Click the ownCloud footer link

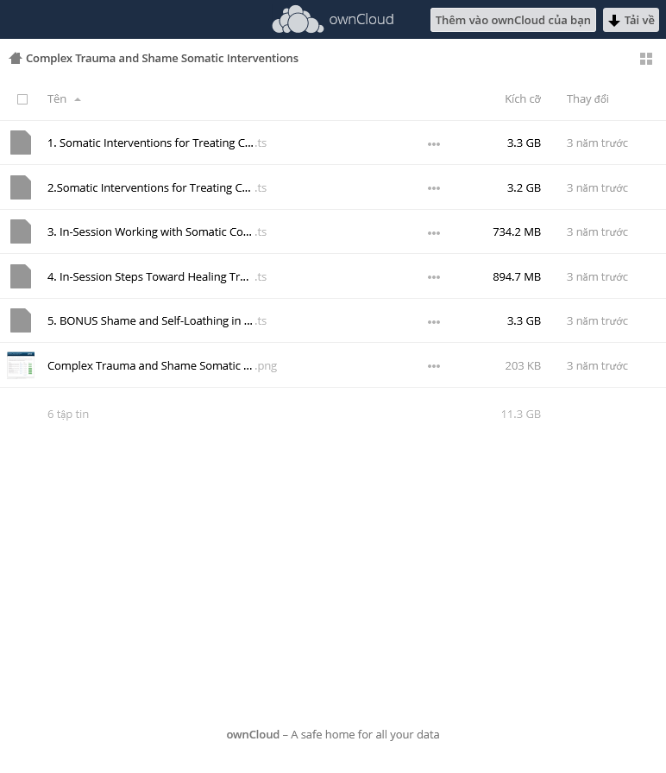click(x=253, y=734)
